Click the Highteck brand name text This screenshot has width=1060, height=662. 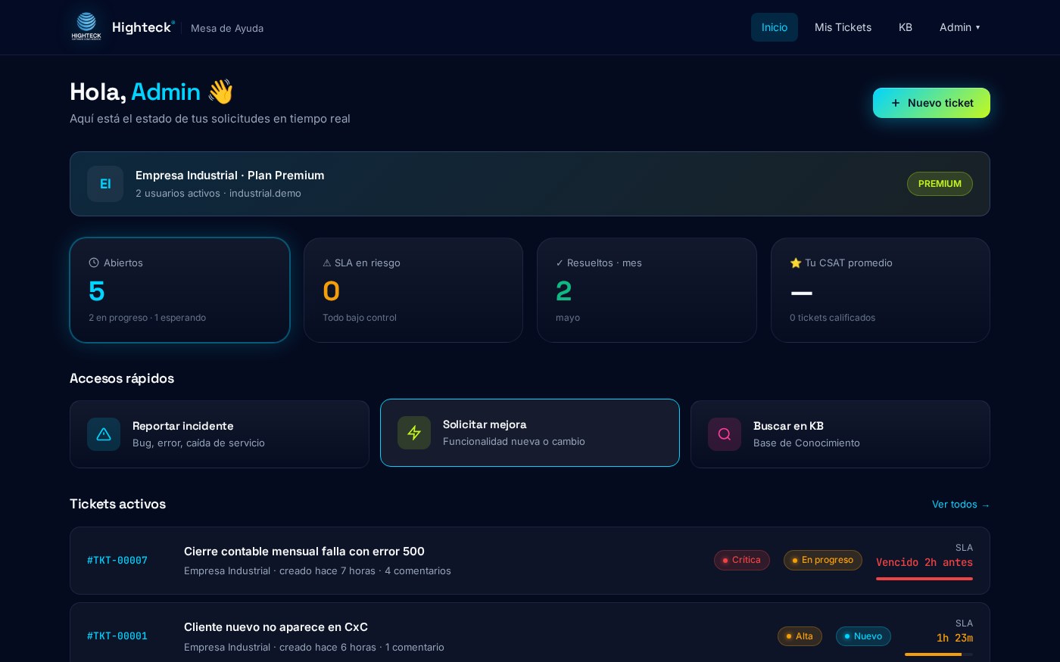tap(142, 27)
